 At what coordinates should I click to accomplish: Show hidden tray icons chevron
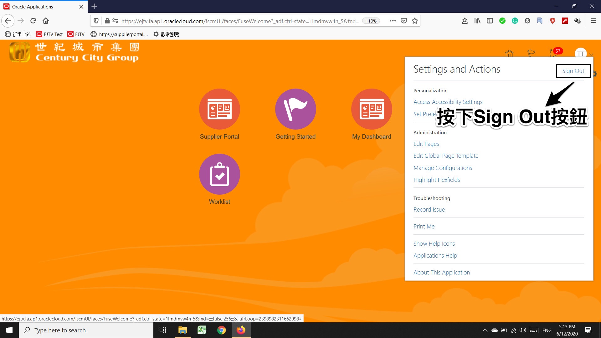(485, 330)
